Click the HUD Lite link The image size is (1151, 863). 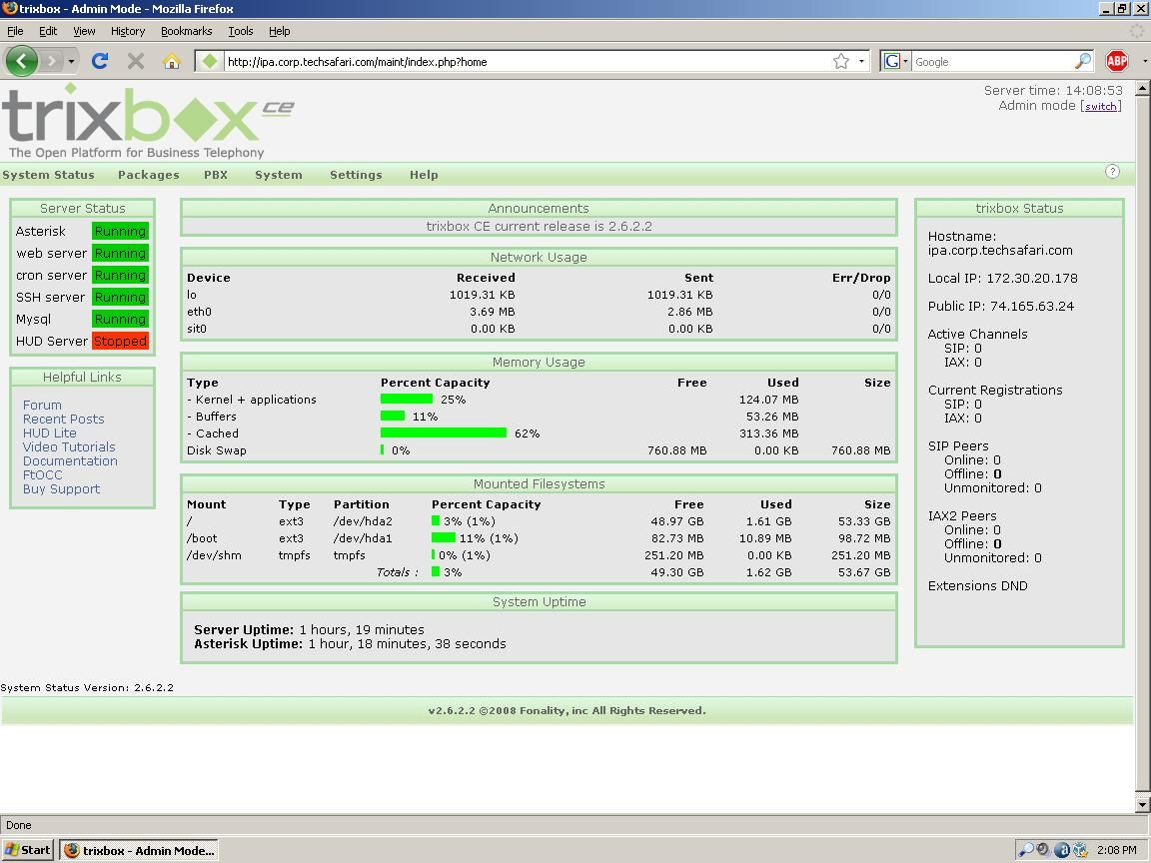(x=50, y=432)
